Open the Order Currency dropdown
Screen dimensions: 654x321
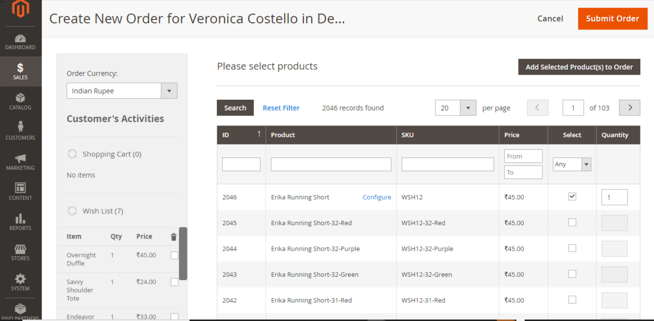click(x=122, y=91)
